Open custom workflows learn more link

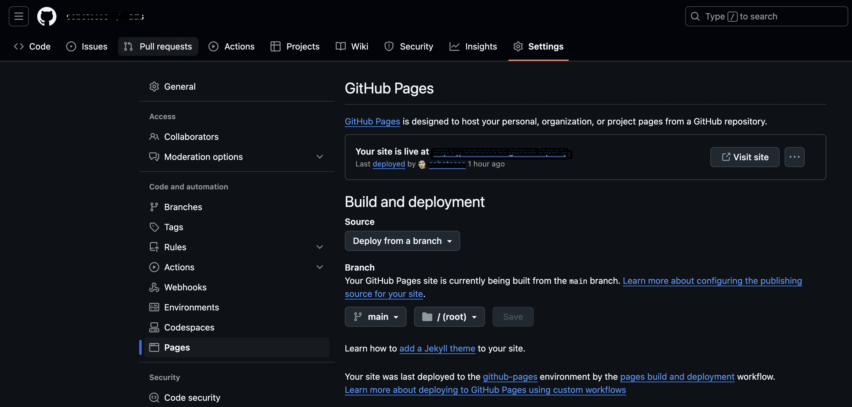485,390
